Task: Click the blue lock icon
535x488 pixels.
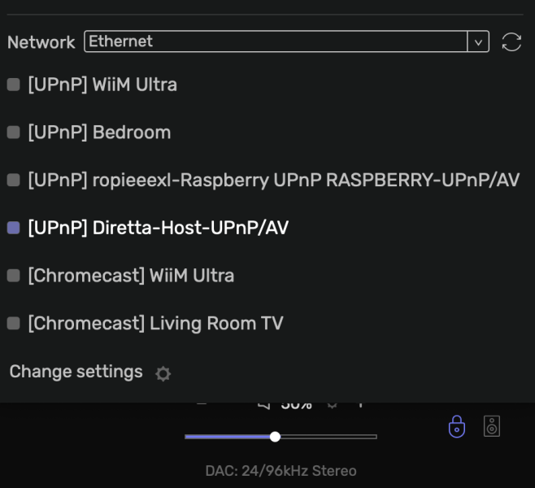Action: click(457, 426)
